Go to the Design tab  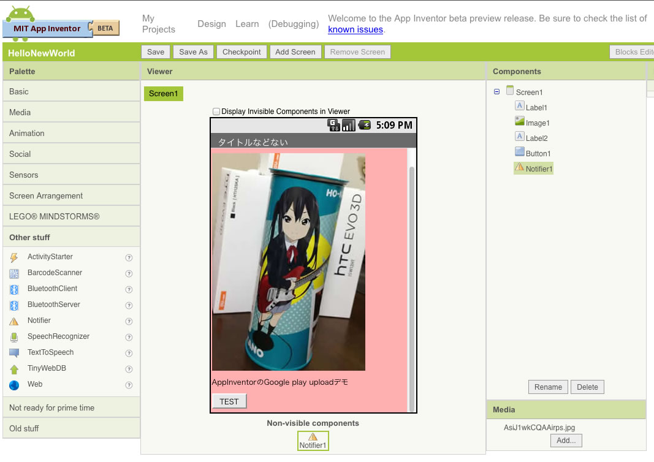(x=212, y=24)
